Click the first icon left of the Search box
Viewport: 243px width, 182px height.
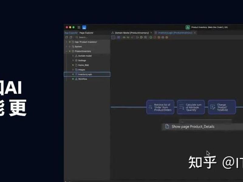67,37
